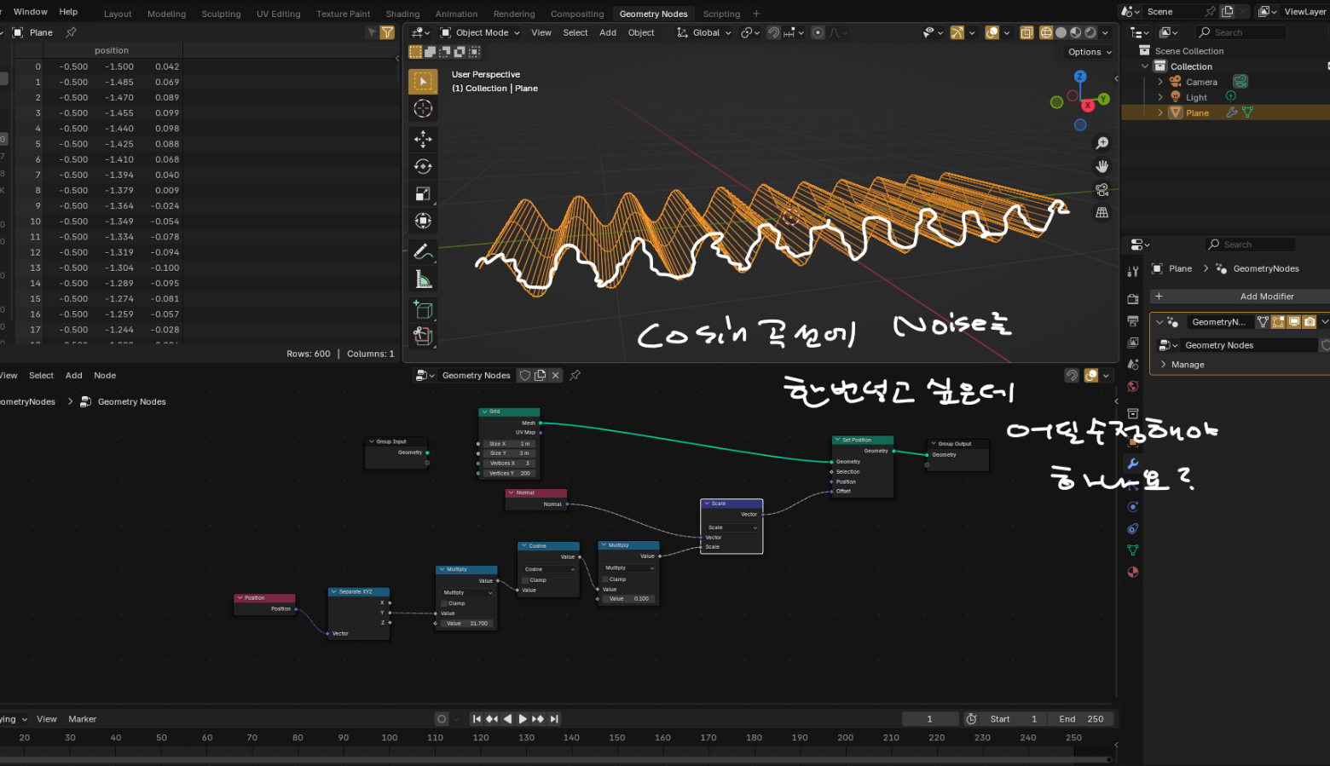Toggle X-ray mode in viewport header
Viewport: 1330px width, 766px height.
coord(1026,32)
